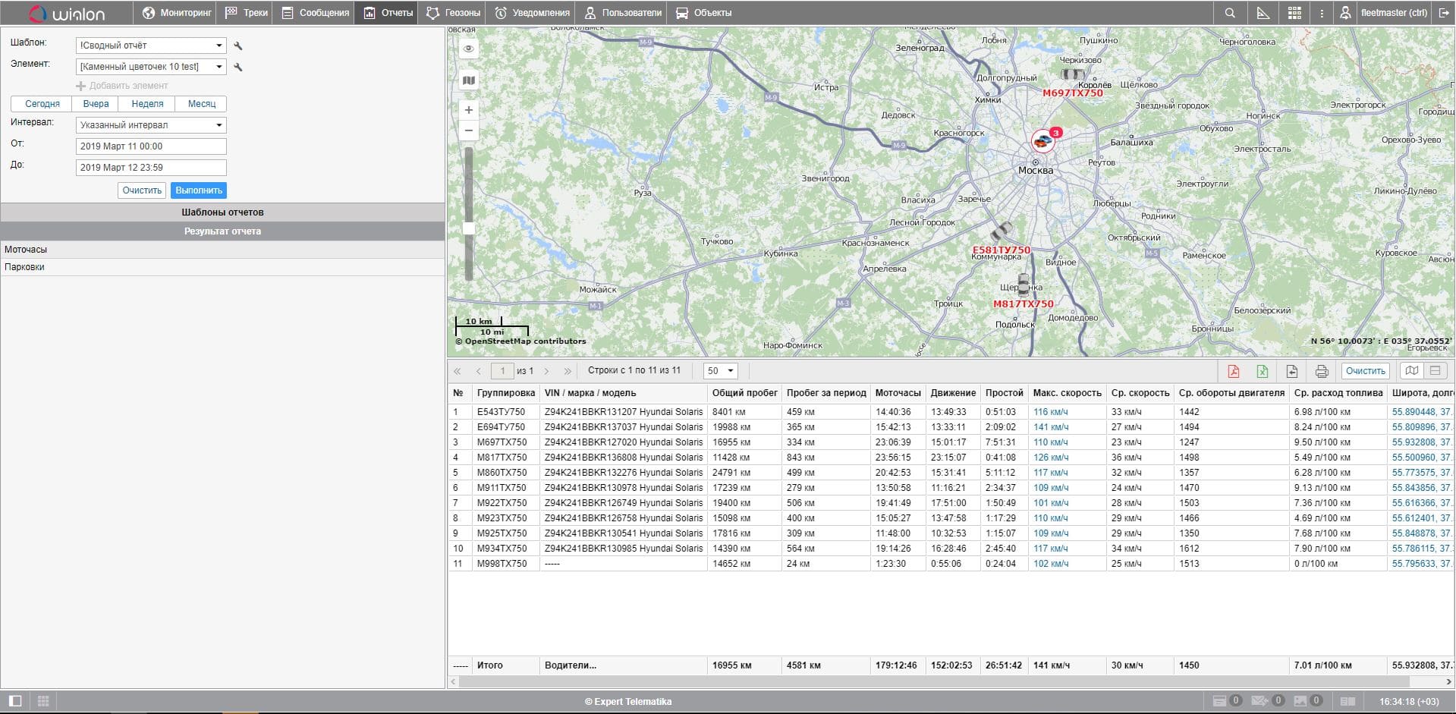The width and height of the screenshot is (1456, 714).
Task: Export the report to PDF
Action: pyautogui.click(x=1233, y=371)
